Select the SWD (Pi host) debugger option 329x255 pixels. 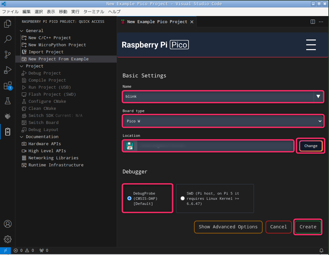(x=183, y=198)
